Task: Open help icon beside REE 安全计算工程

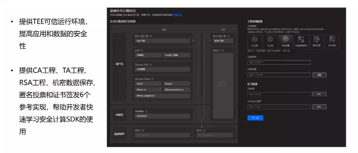Action: (x=151, y=36)
